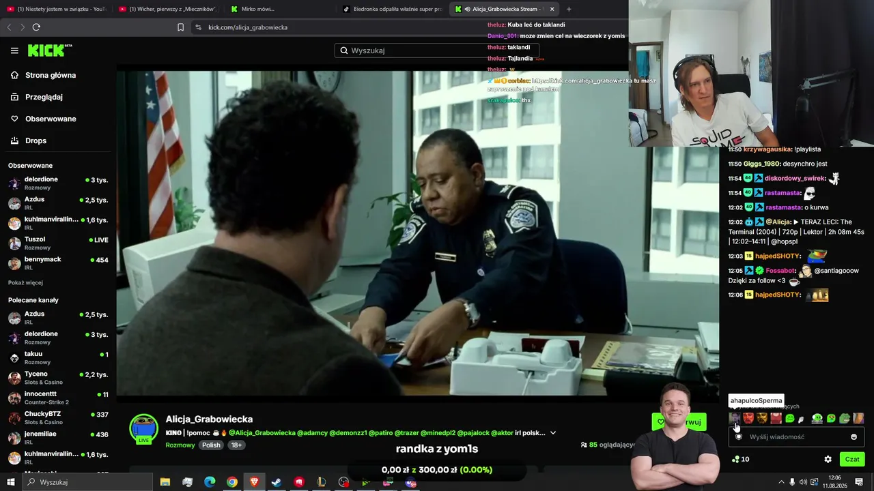The width and height of the screenshot is (874, 491).
Task: Pick the golden bearded face emote
Action: click(x=762, y=418)
